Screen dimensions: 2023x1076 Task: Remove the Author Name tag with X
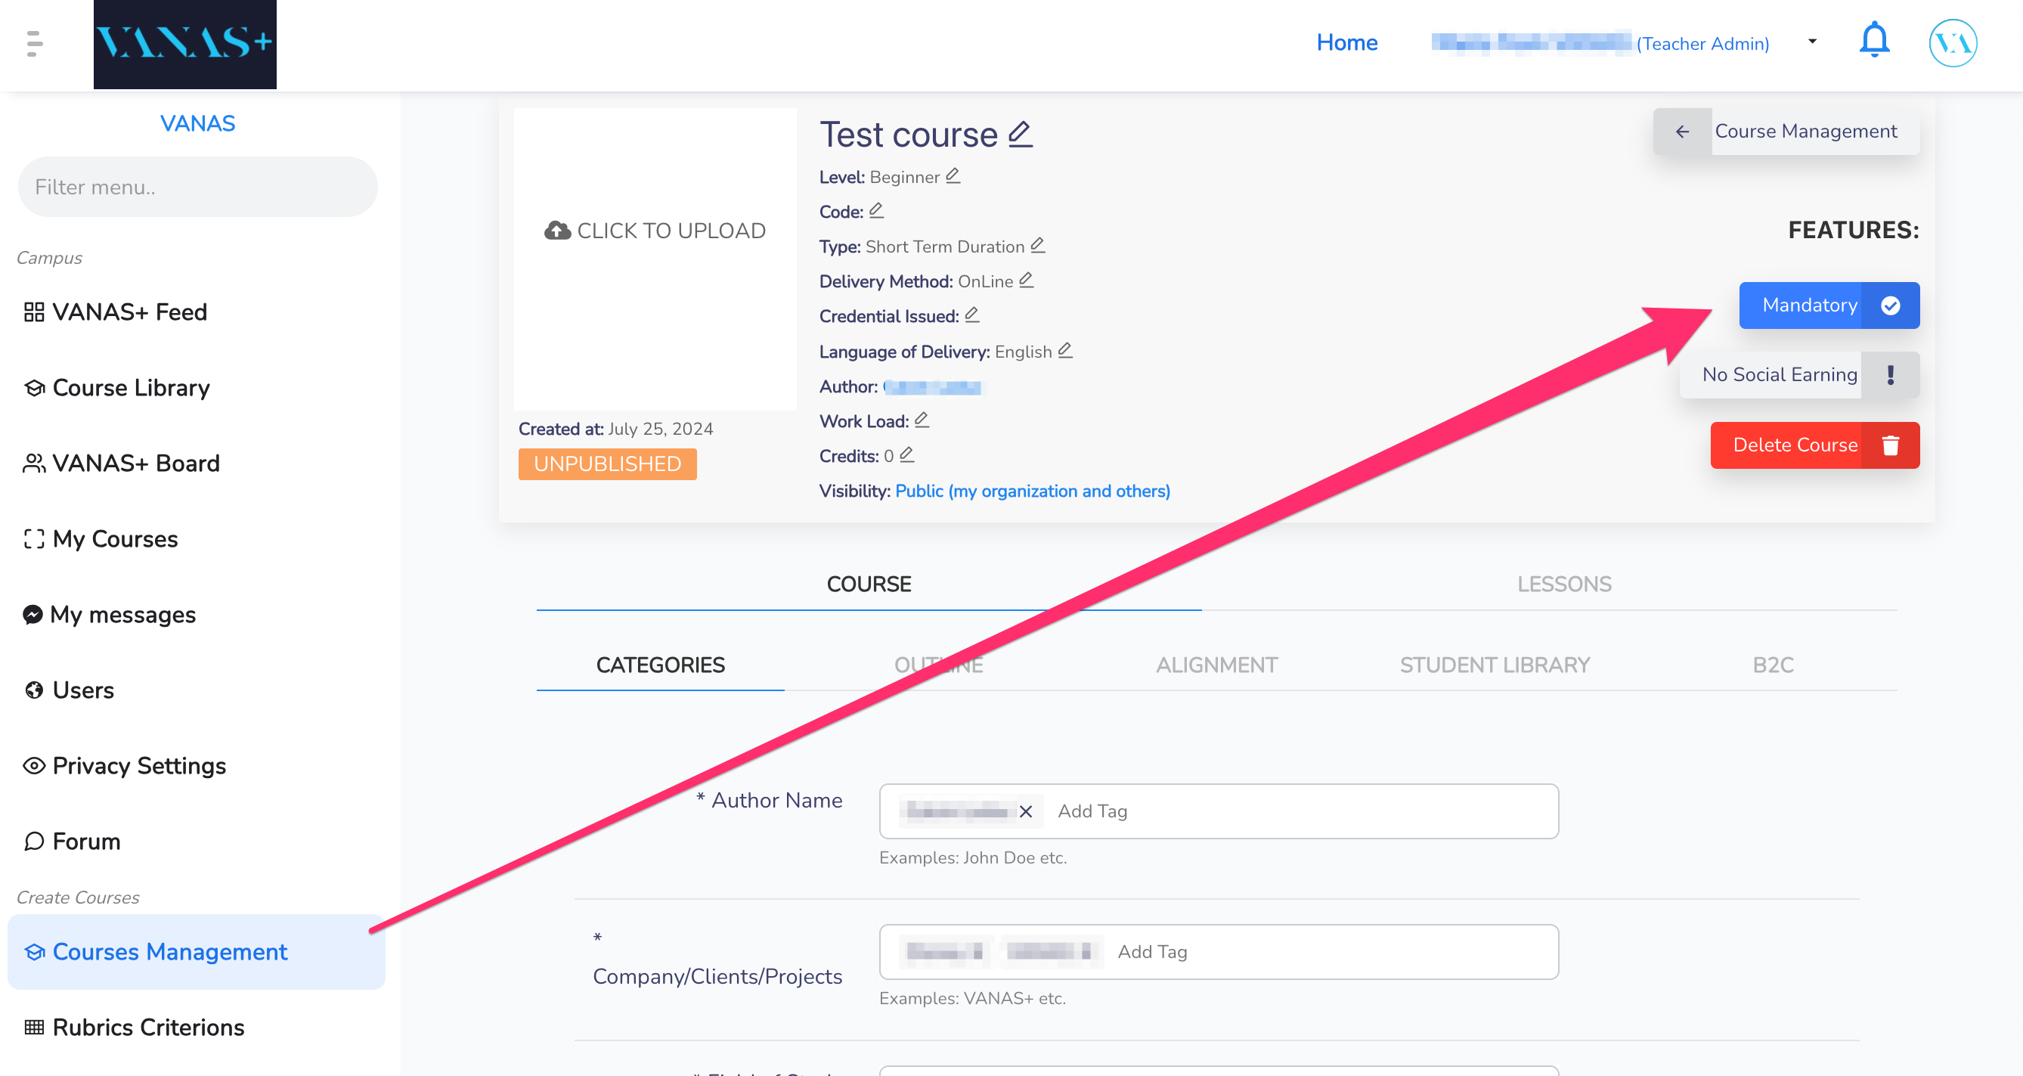coord(1026,811)
